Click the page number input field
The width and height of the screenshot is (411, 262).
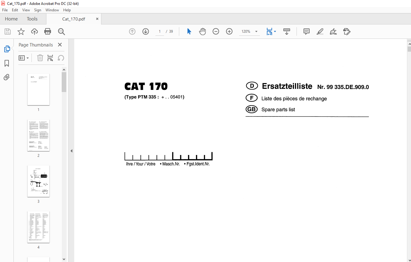[x=159, y=31]
